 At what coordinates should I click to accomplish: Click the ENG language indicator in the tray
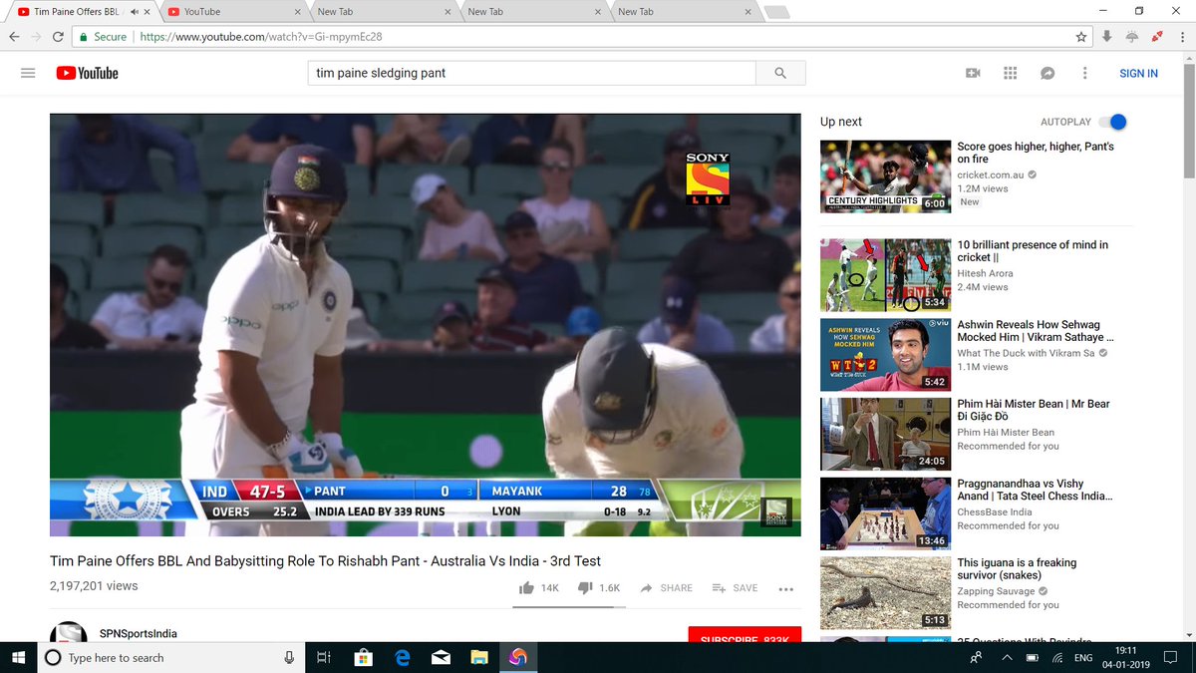point(1083,658)
